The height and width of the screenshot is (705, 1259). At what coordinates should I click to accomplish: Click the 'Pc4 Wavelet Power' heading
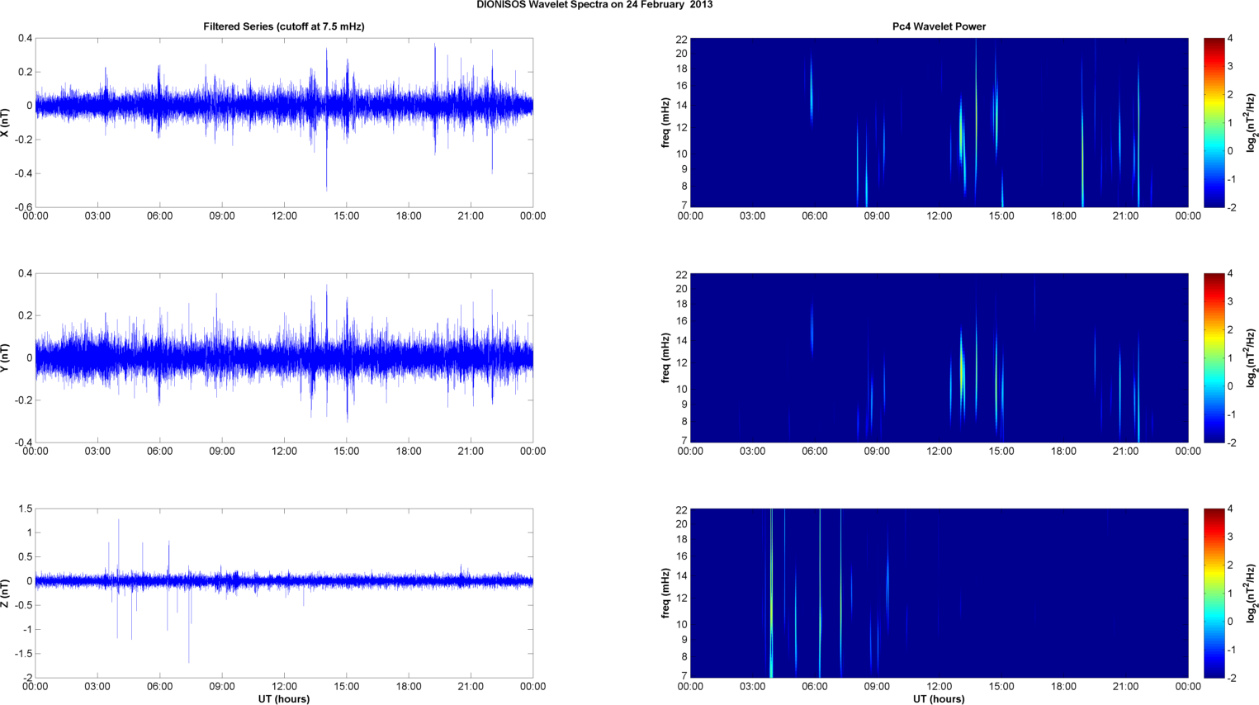click(939, 26)
